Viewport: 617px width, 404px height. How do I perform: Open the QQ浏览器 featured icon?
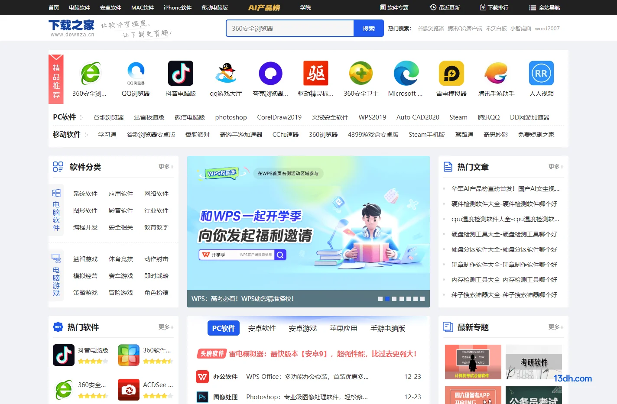(x=136, y=73)
